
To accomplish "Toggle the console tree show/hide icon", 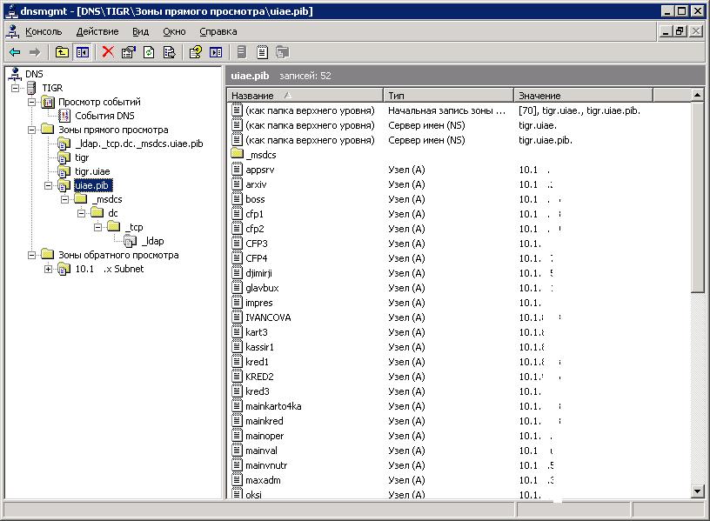I will coord(82,52).
